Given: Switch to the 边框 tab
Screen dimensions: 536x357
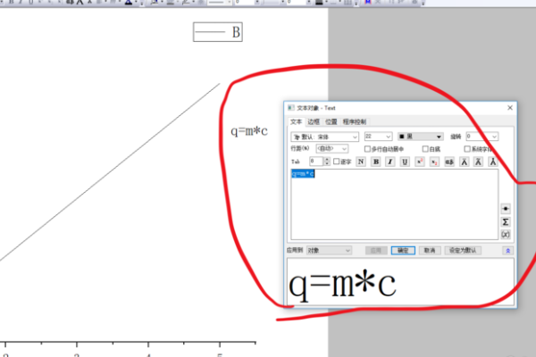Looking at the screenshot, I should (313, 121).
